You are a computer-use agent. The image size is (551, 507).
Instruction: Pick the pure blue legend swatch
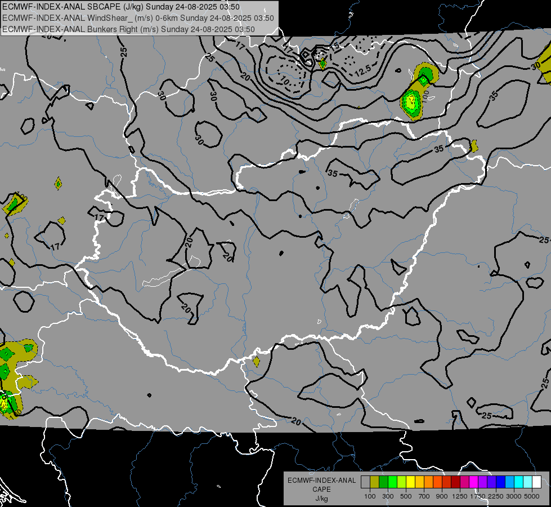[x=501, y=482]
